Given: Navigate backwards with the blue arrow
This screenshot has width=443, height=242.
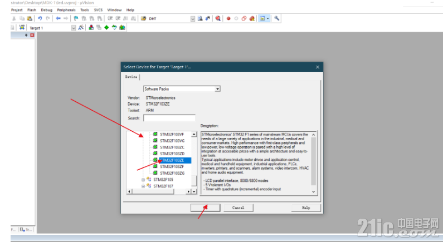Looking at the screenshot, I should coord(58,18).
